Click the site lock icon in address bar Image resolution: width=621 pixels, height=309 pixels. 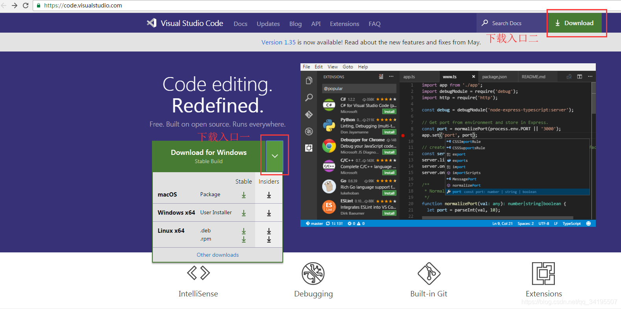point(39,6)
